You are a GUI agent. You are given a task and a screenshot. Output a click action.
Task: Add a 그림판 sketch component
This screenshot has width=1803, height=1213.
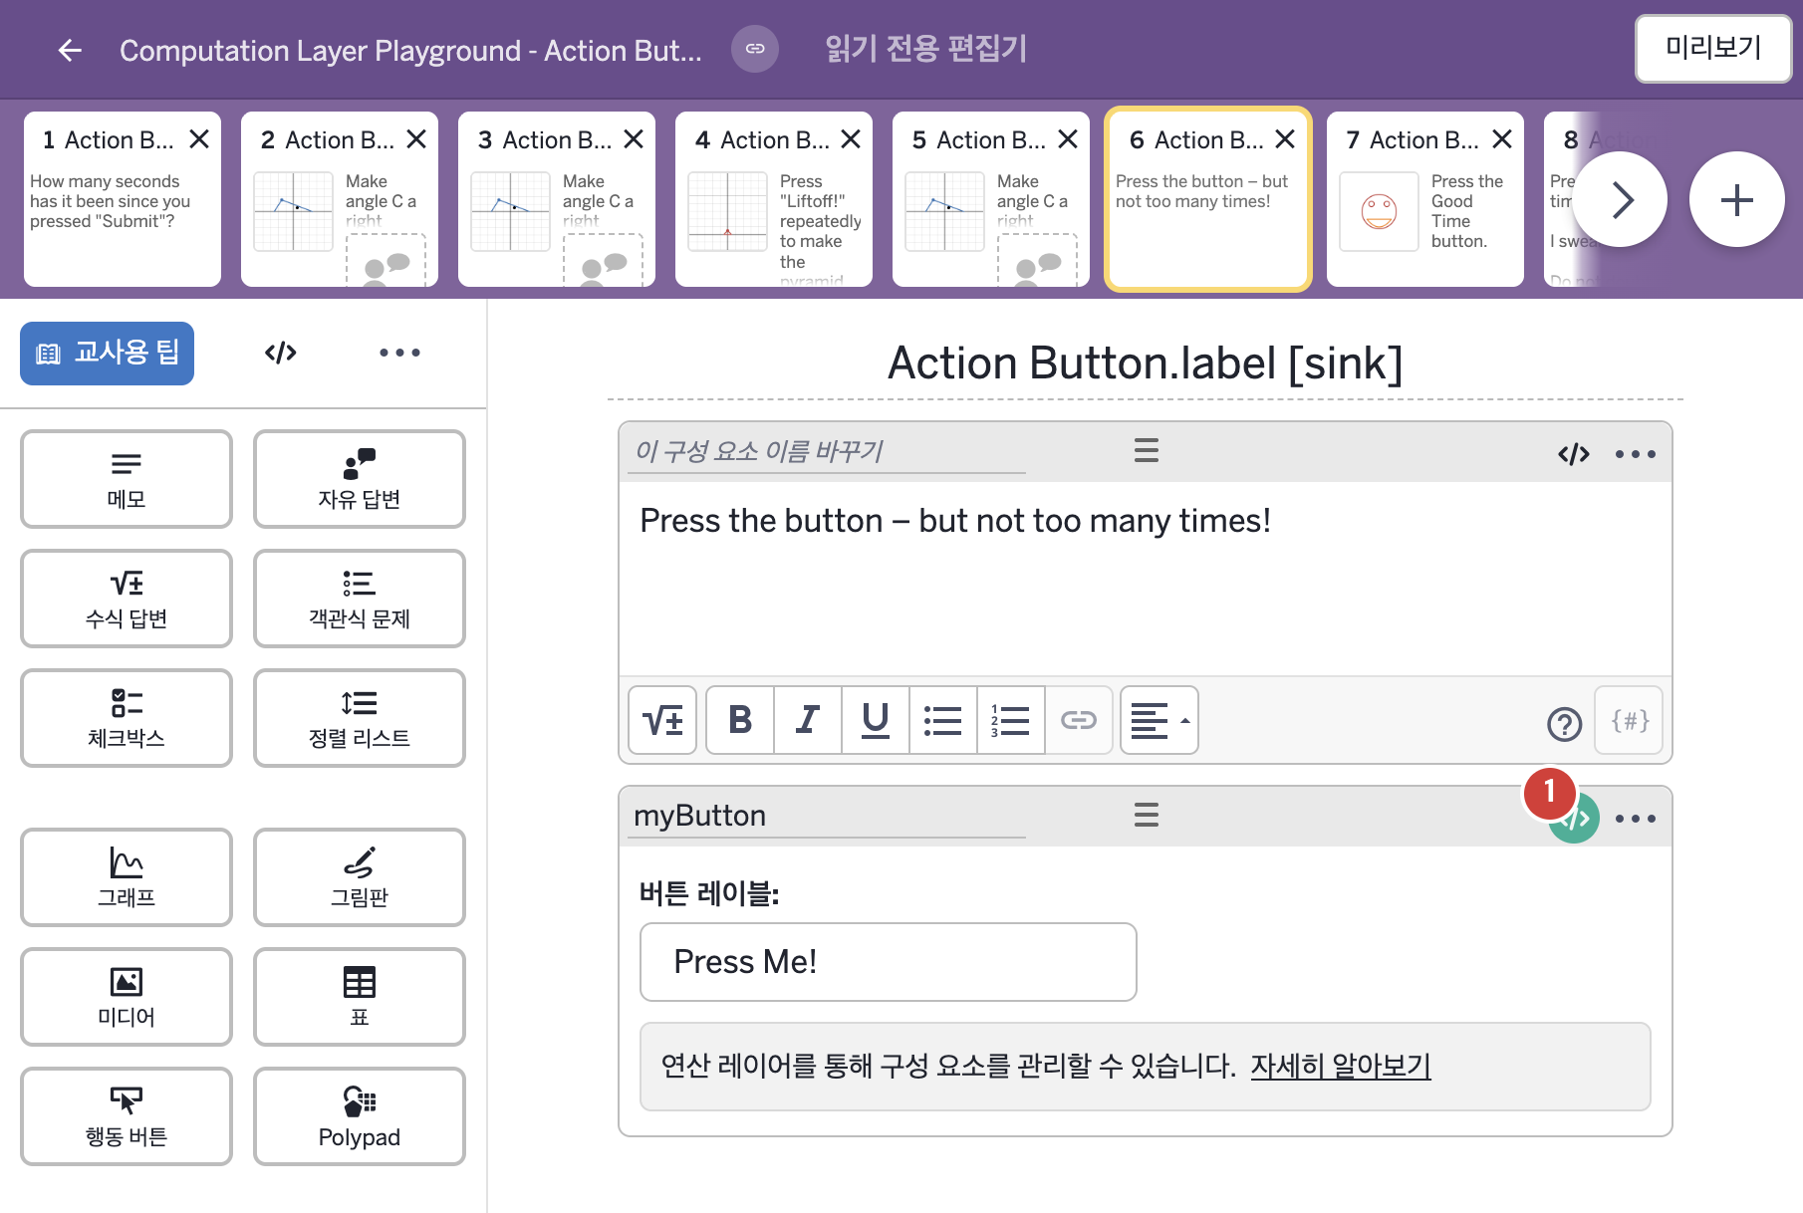360,877
